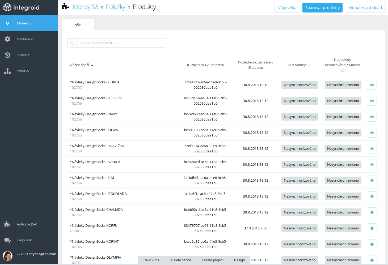Viewport: 388px width, 265px height.
Task: Go to Money S3 breadcrumb link
Action: 85,7
